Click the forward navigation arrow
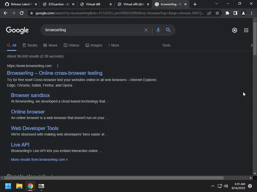The image size is (257, 192). coord(14,13)
